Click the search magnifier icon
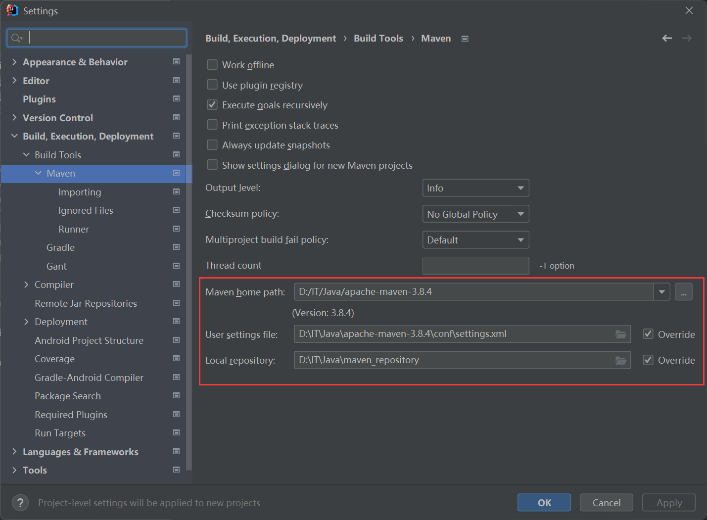707x520 pixels. pyautogui.click(x=17, y=38)
